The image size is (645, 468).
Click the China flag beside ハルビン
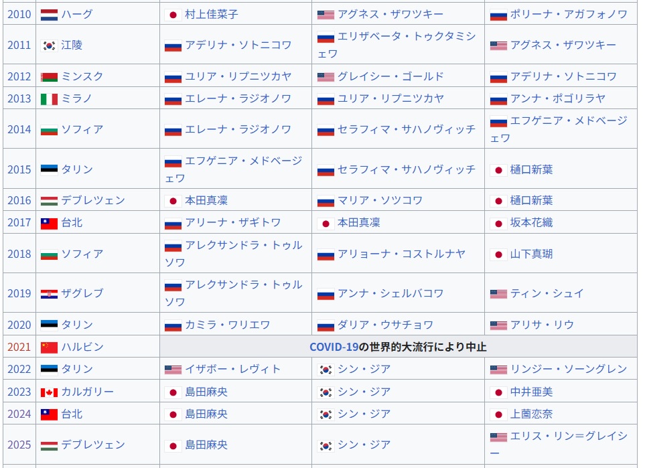pos(49,347)
